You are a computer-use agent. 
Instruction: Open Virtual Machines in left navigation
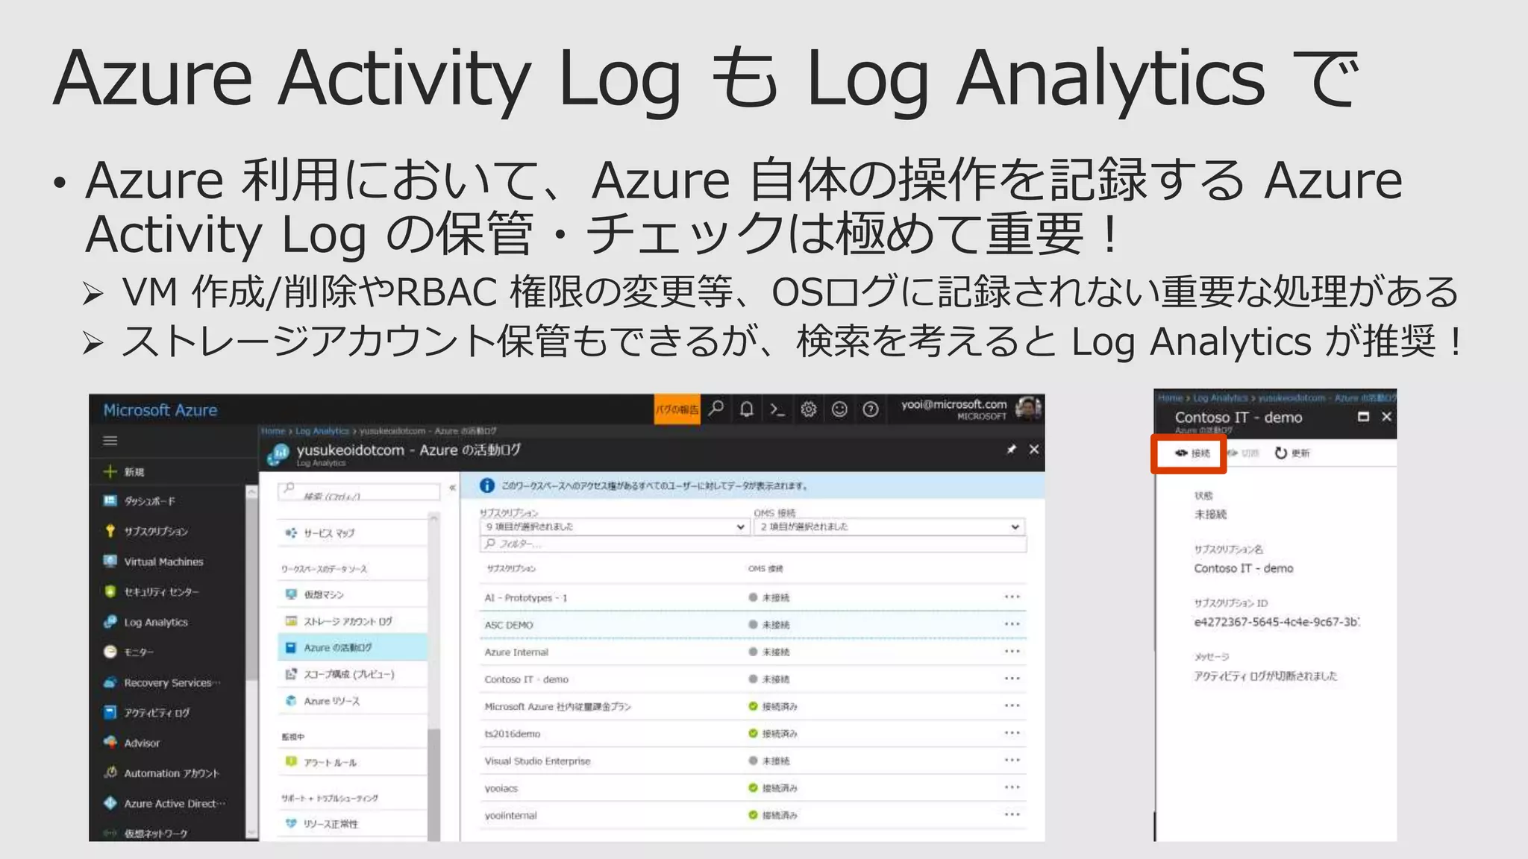163,561
